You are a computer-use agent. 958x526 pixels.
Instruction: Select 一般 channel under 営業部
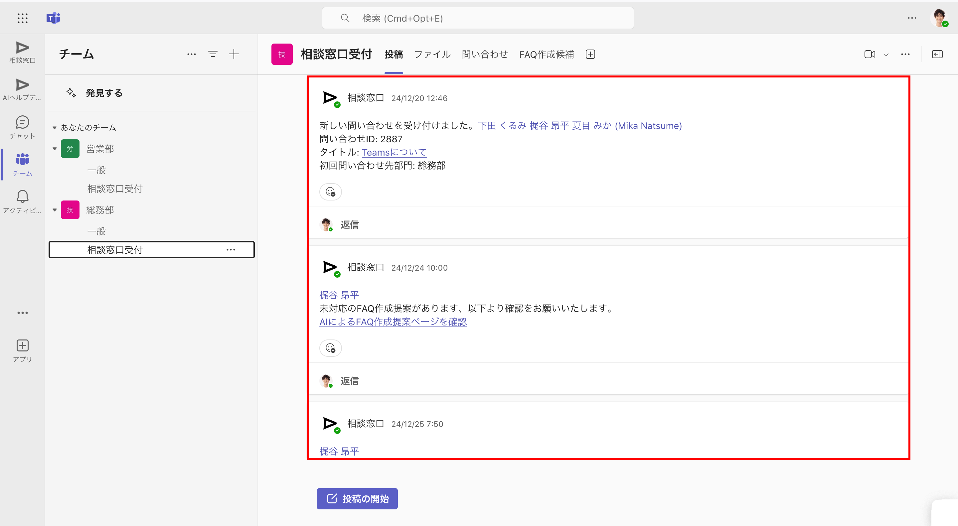pyautogui.click(x=96, y=170)
